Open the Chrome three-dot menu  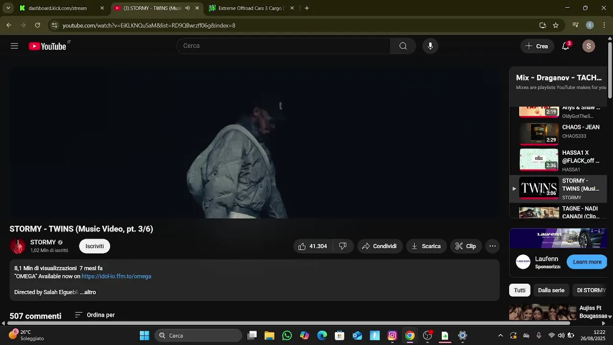[x=604, y=25]
